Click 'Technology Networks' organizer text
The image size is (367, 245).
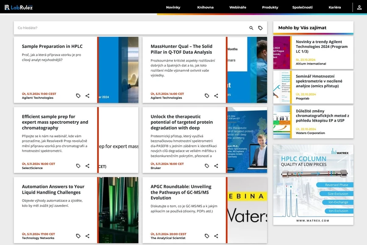click(38, 238)
